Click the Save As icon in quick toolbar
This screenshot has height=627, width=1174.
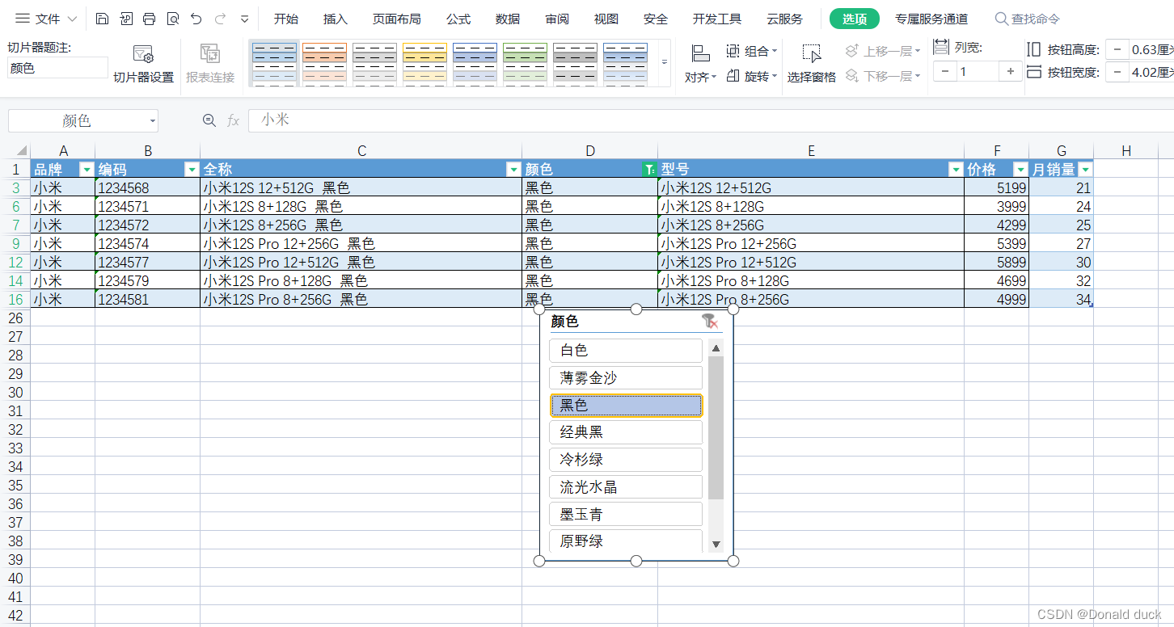coord(125,19)
